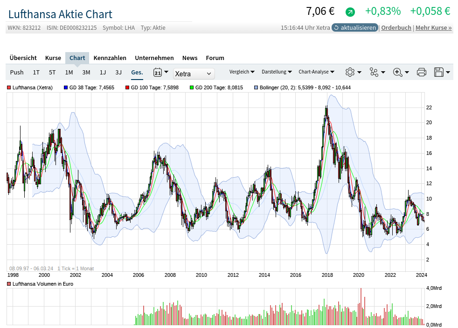Open the calendar date range icon
This screenshot has height=328, width=458.
[158, 72]
